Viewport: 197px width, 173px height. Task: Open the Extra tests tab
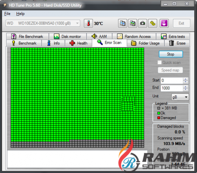(x=173, y=36)
